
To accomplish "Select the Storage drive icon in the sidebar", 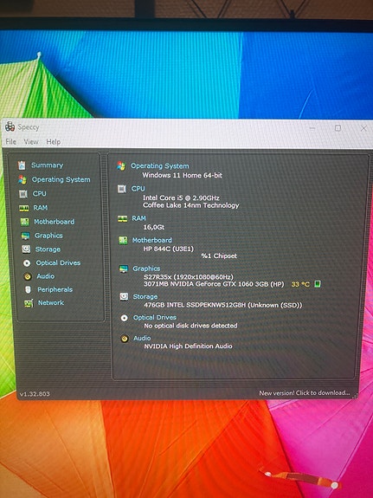I will [26, 249].
